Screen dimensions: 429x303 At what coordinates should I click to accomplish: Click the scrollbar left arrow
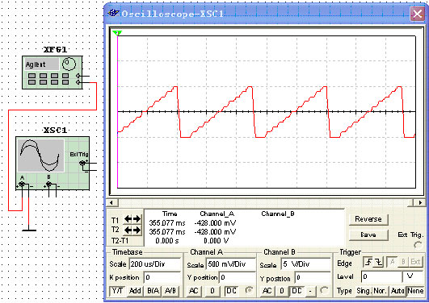click(x=111, y=203)
